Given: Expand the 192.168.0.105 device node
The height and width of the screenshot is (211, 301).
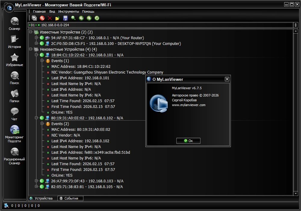Looking at the screenshot, I should coord(36,186).
